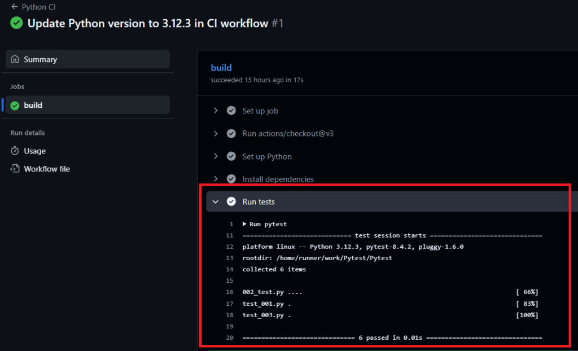Click the back arrow beside Python CI
The image size is (578, 351).
coord(14,7)
